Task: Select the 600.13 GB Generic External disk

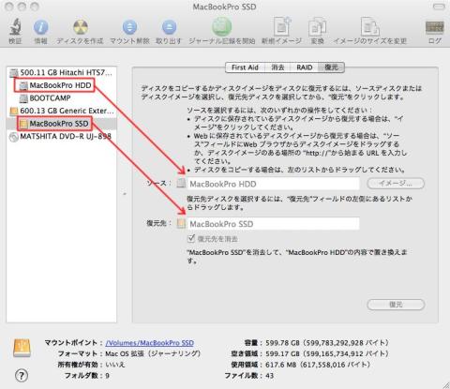Action: pos(62,111)
